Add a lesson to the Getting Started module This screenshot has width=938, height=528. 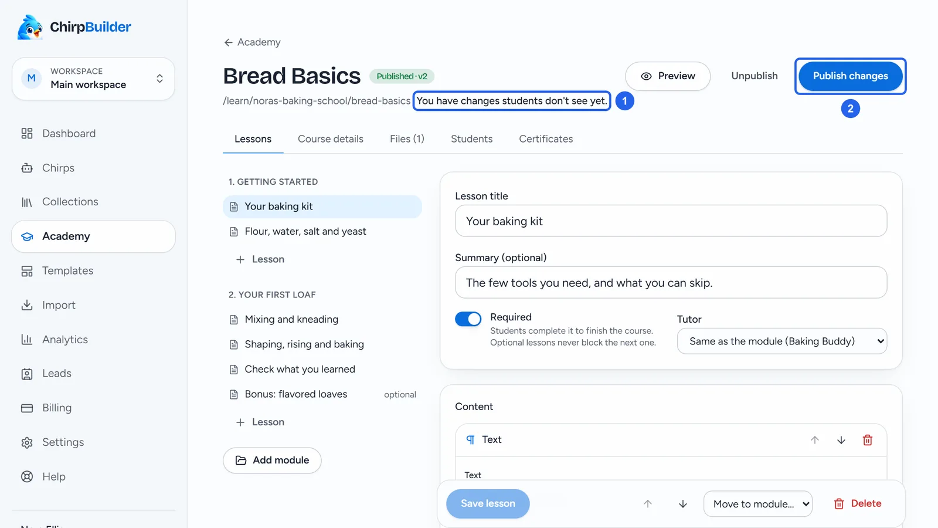260,259
